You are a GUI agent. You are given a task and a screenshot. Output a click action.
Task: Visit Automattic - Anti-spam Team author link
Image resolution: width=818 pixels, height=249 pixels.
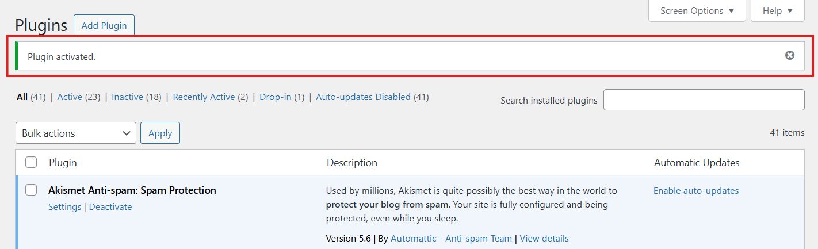point(451,239)
